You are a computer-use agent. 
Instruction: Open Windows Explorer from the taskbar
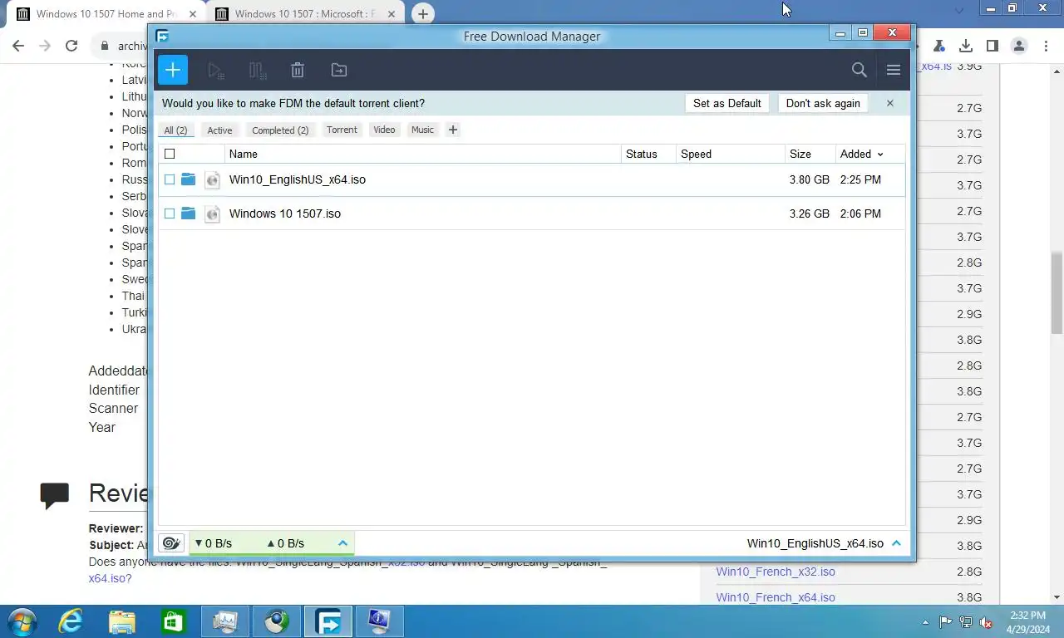[x=122, y=621]
